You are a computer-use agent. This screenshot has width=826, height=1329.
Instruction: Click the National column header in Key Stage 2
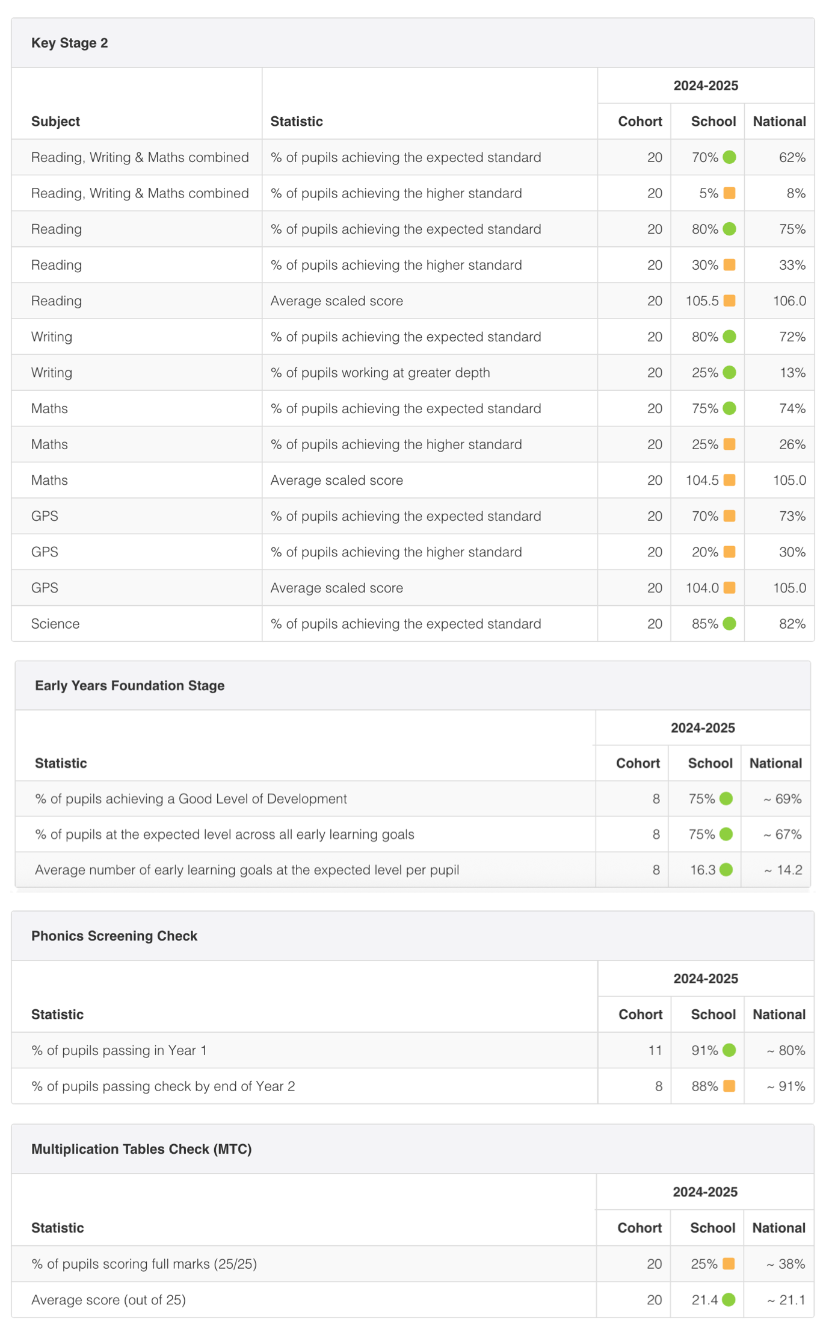[779, 121]
